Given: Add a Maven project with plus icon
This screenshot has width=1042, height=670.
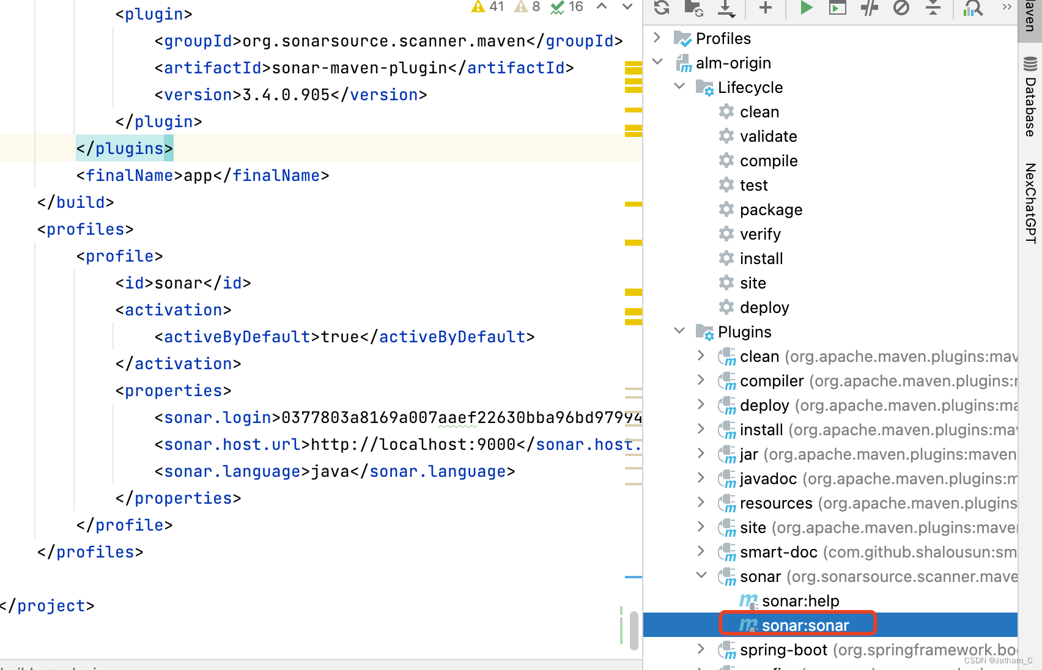Looking at the screenshot, I should coord(766,7).
